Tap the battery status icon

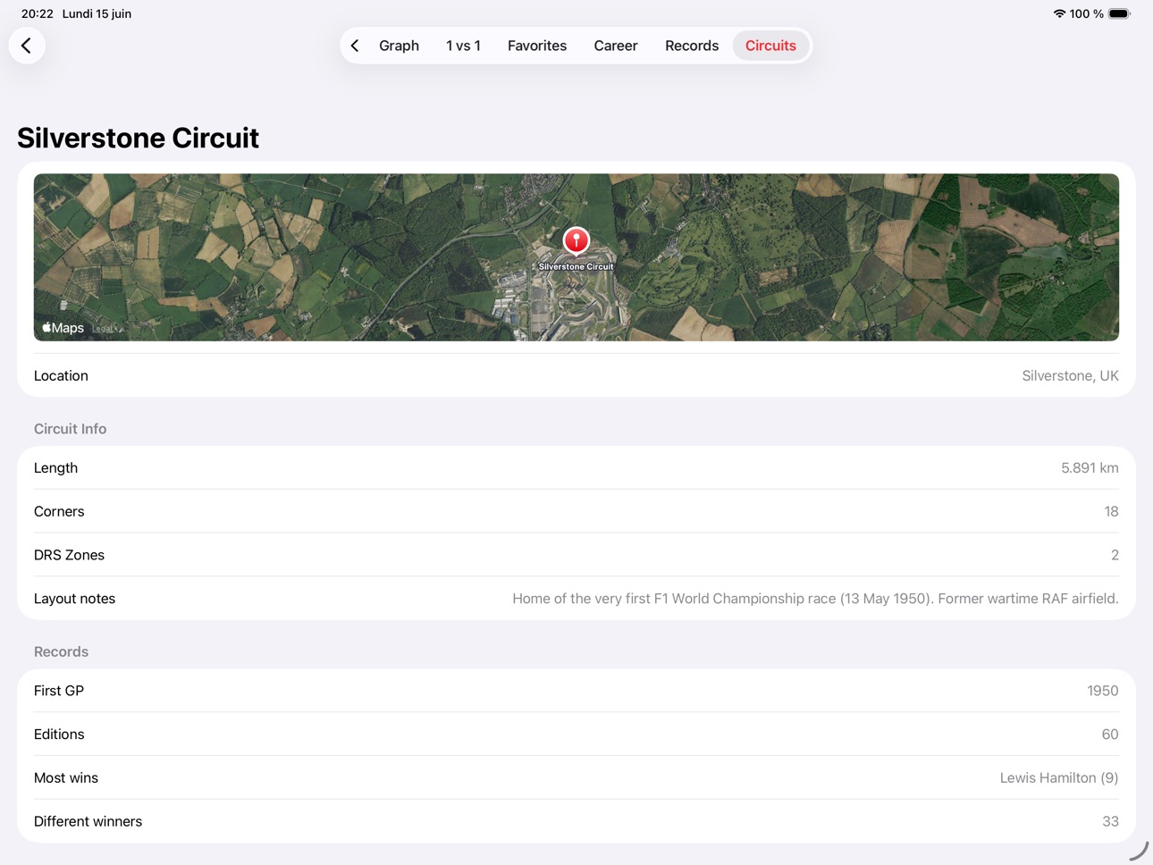[1119, 13]
